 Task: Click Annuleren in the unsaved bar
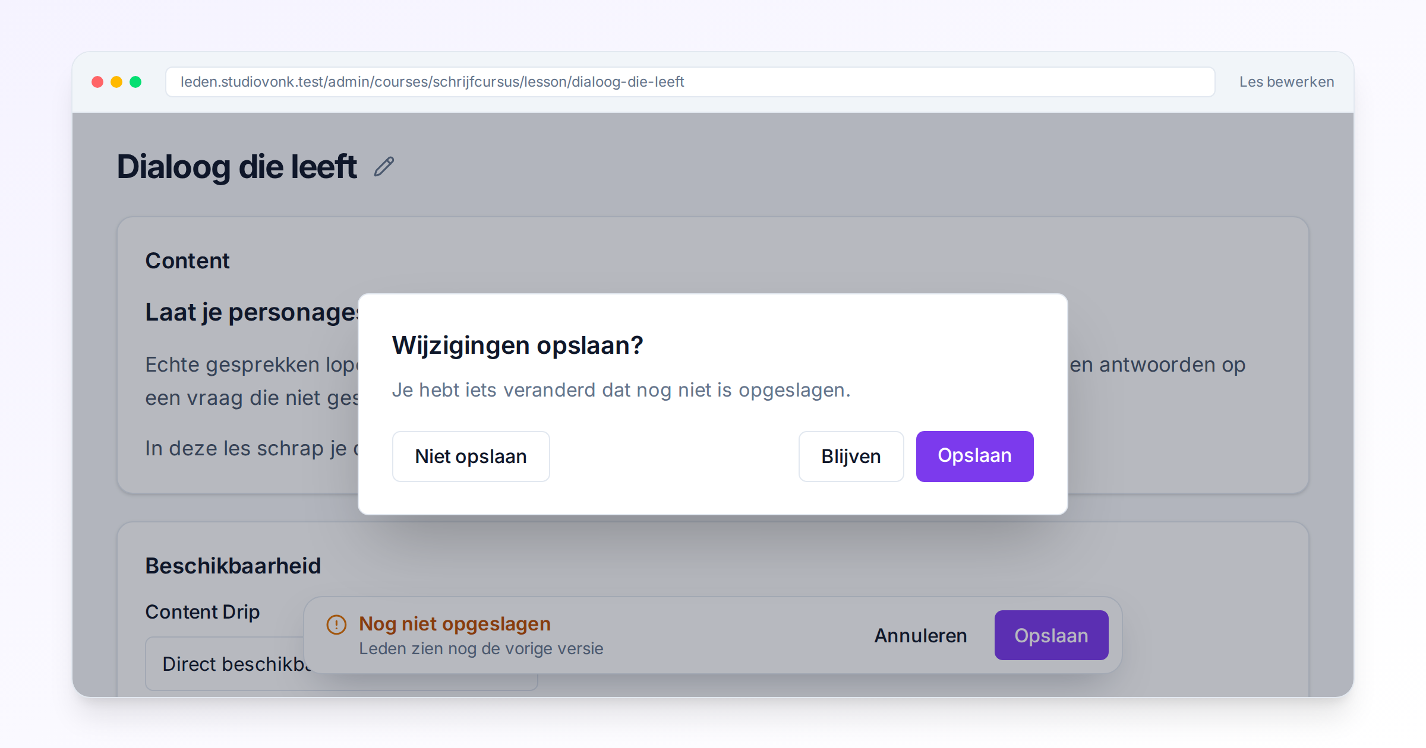(920, 636)
